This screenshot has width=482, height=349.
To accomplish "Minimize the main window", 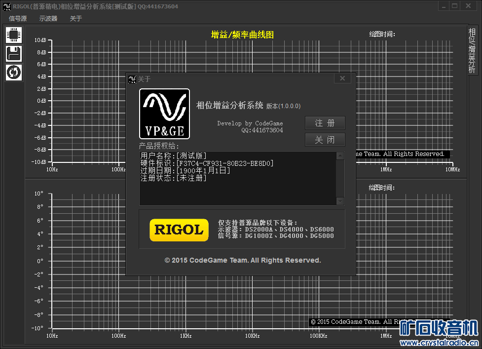I will click(444, 5).
